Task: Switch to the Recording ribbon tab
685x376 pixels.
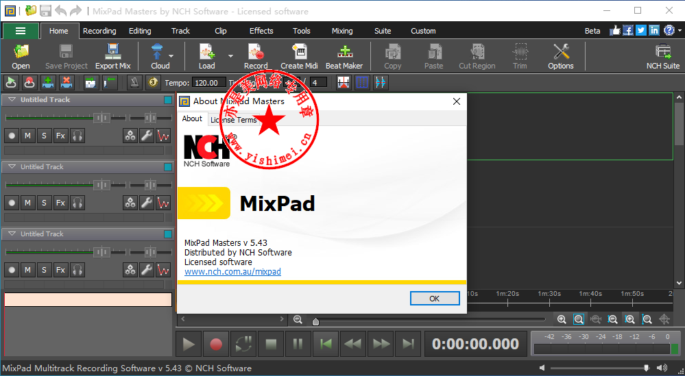Action: tap(99, 31)
